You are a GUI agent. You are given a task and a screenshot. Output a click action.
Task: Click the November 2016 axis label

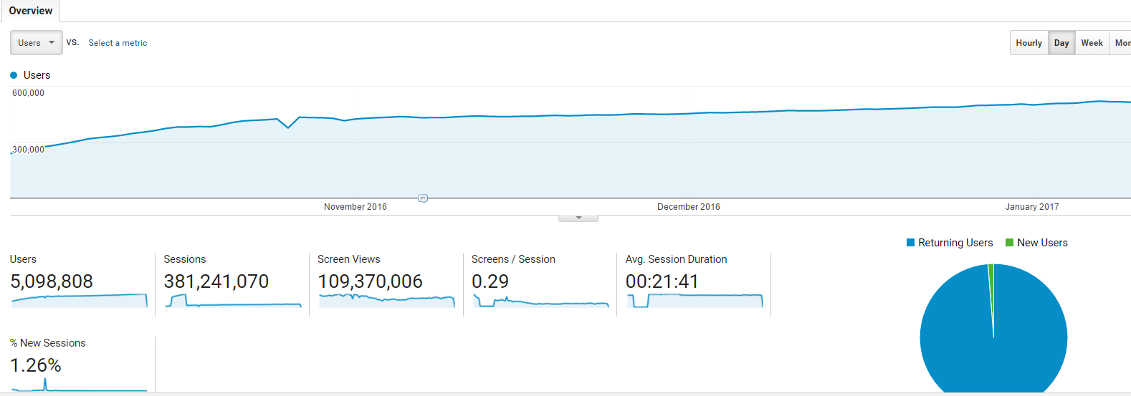click(x=355, y=207)
